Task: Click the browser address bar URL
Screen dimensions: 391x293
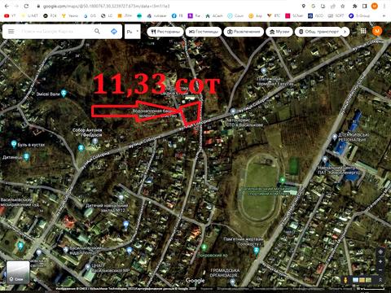Action: click(x=106, y=6)
